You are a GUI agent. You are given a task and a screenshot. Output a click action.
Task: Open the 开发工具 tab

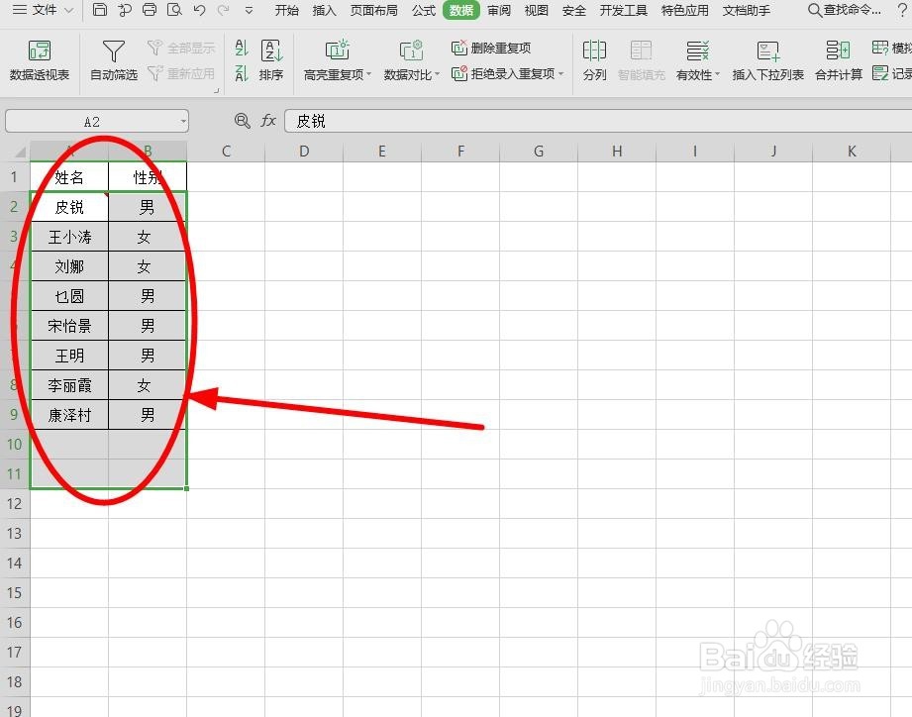(x=623, y=11)
